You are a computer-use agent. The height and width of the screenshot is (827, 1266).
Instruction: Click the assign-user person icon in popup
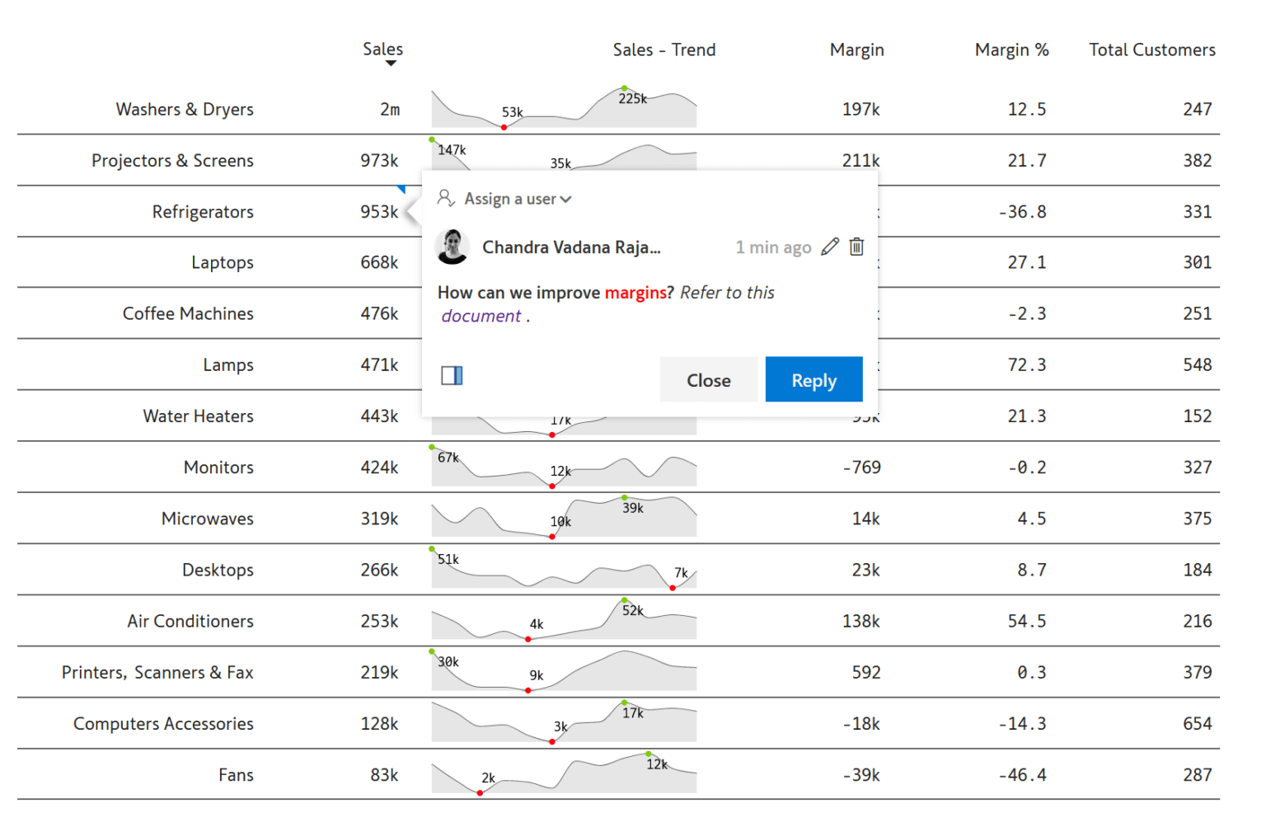click(447, 199)
